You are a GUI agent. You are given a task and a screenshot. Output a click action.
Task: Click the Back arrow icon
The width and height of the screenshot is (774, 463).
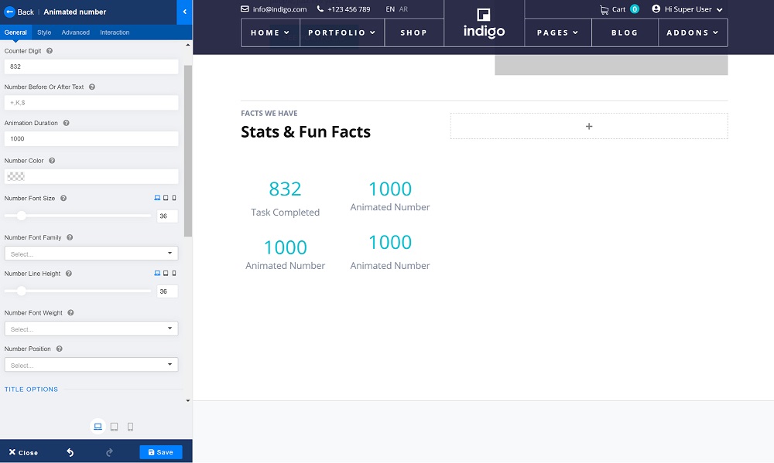pyautogui.click(x=10, y=12)
